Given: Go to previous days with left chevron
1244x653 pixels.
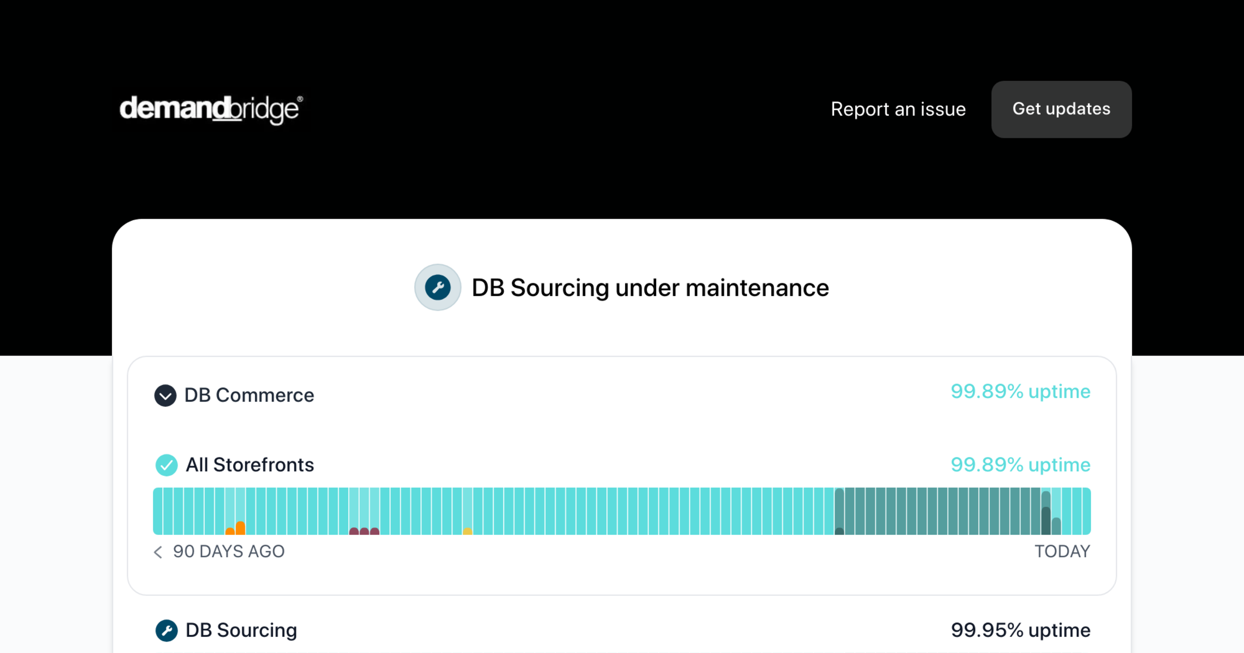Looking at the screenshot, I should 158,552.
